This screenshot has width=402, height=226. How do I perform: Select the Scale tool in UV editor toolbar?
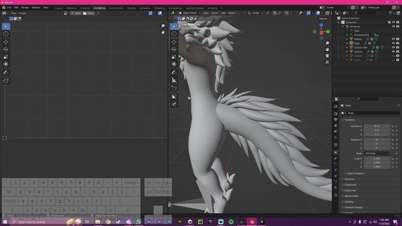click(x=6, y=56)
